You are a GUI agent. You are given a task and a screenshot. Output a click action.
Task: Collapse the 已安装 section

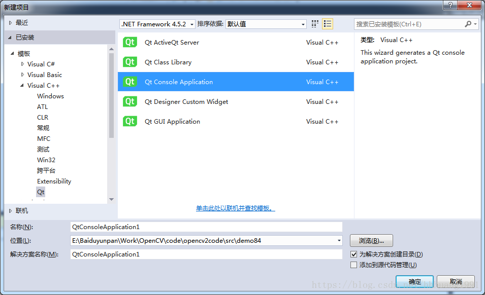[x=10, y=38]
